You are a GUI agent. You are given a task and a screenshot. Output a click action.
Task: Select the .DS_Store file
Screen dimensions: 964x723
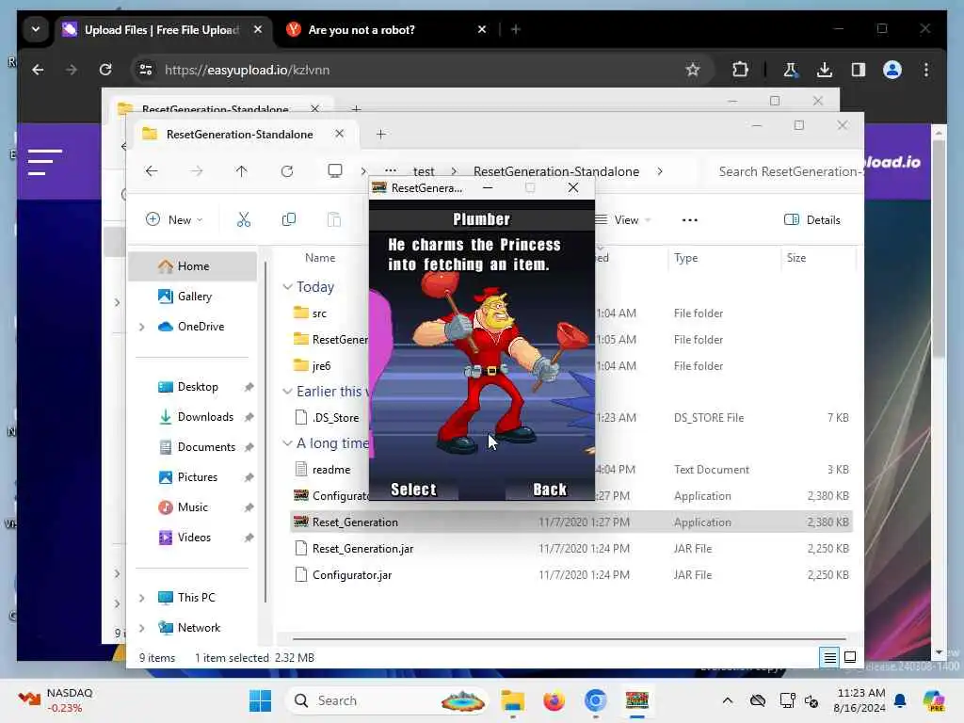point(335,418)
